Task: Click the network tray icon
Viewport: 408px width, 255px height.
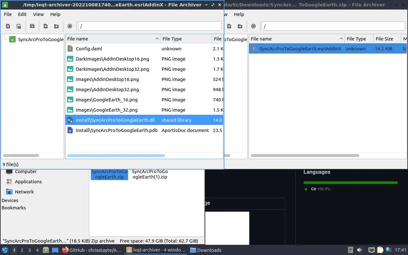Action: point(371,250)
